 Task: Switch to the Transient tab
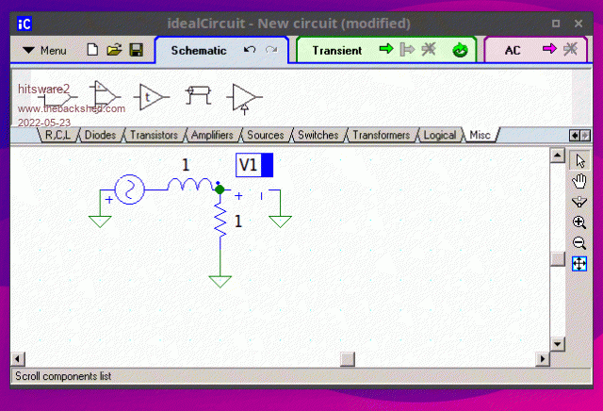(x=337, y=50)
